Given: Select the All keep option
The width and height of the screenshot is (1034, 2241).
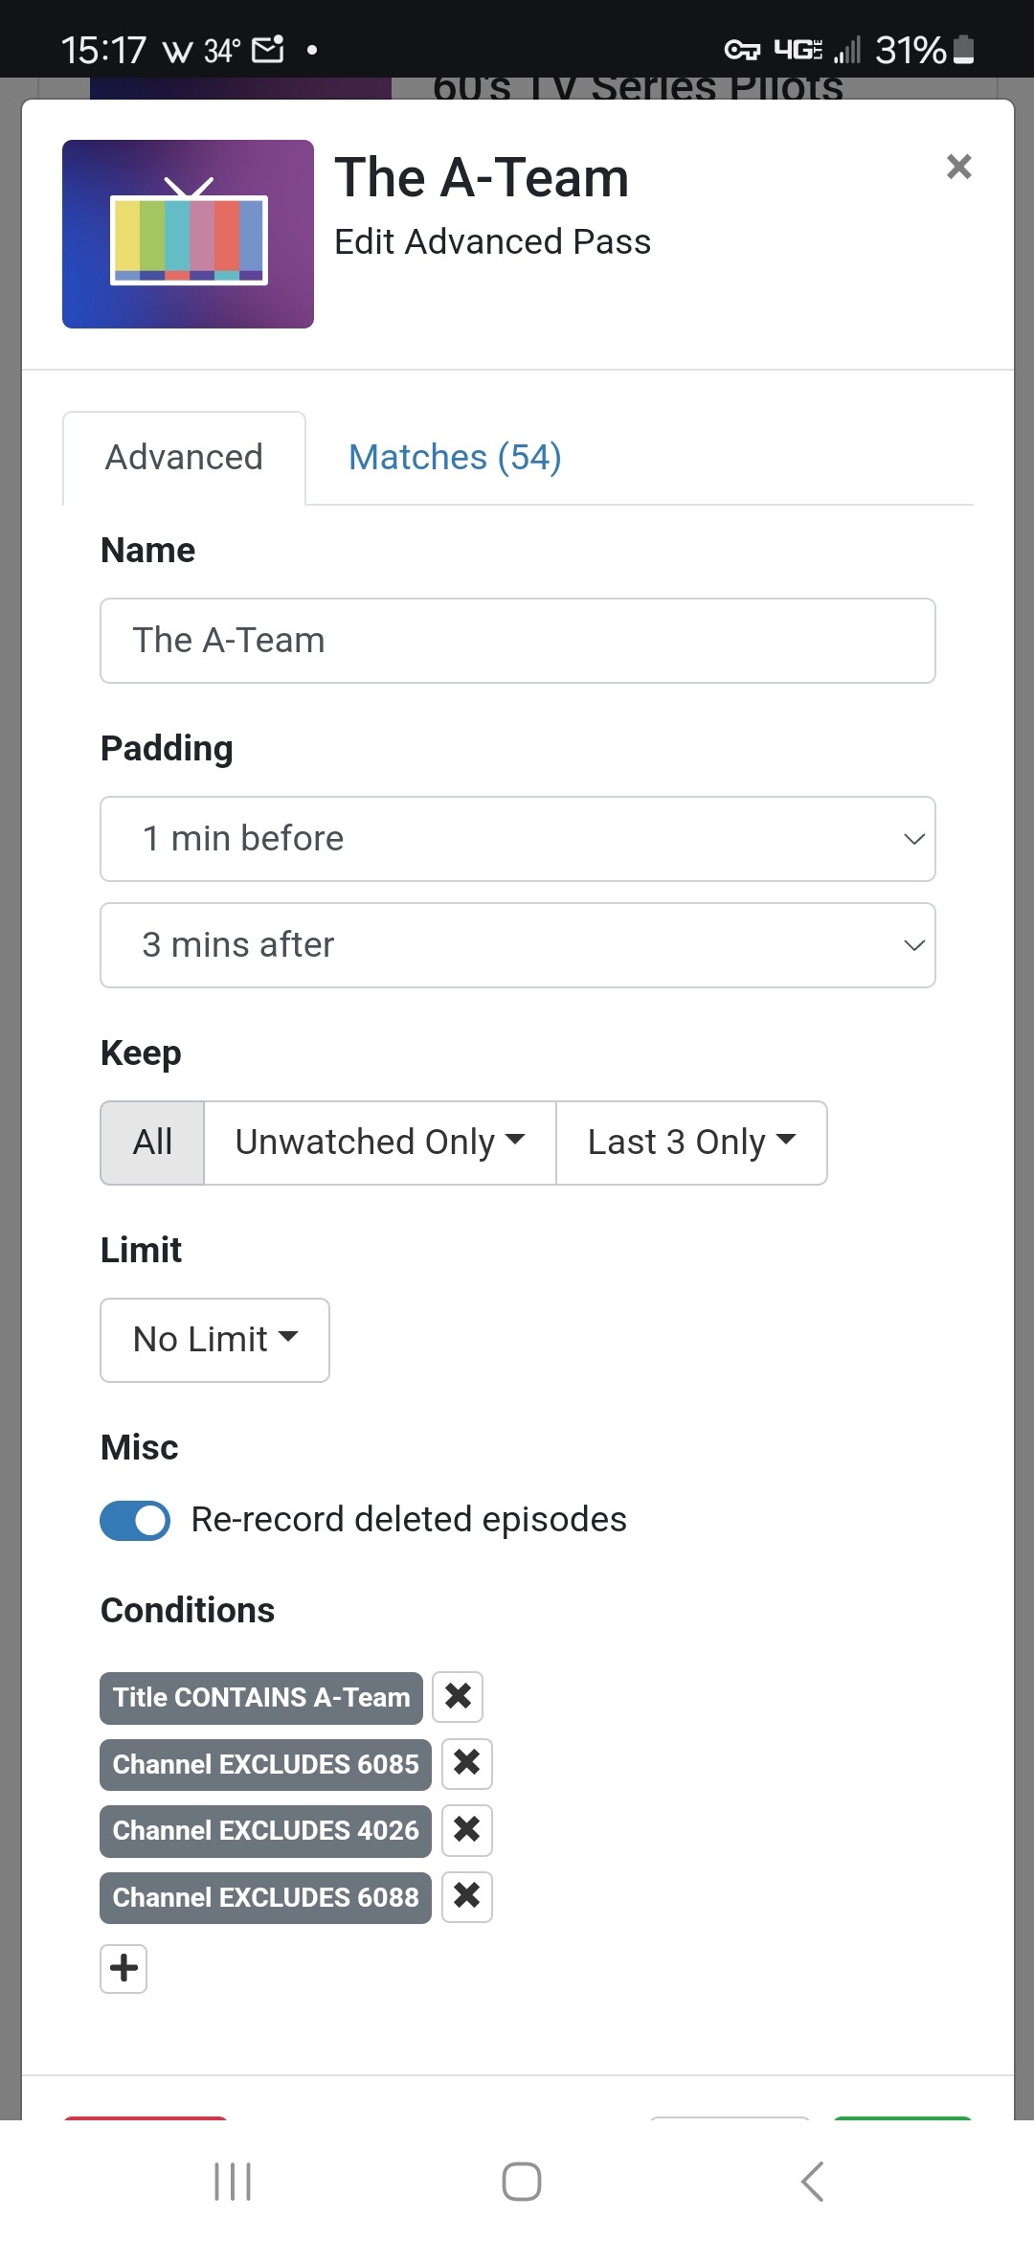Looking at the screenshot, I should coord(152,1143).
